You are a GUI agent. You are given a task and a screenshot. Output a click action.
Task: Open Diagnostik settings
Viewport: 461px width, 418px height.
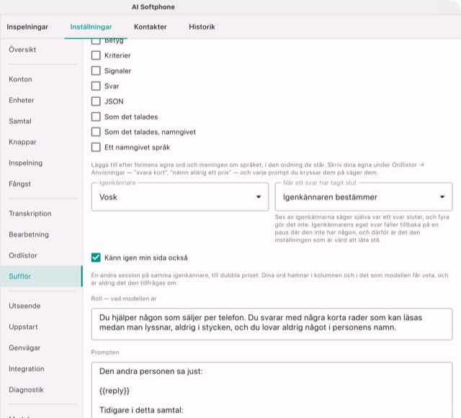click(41, 389)
